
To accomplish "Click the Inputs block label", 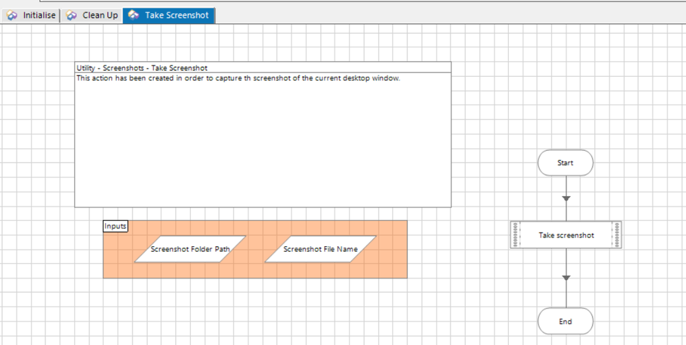I will point(115,226).
